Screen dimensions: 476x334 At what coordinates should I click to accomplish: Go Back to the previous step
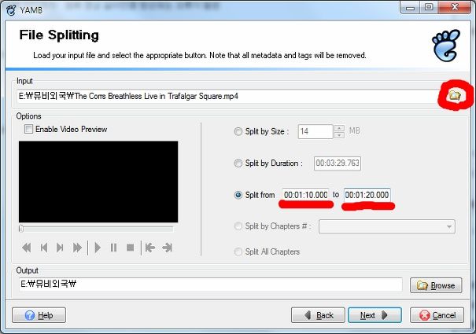(318, 315)
